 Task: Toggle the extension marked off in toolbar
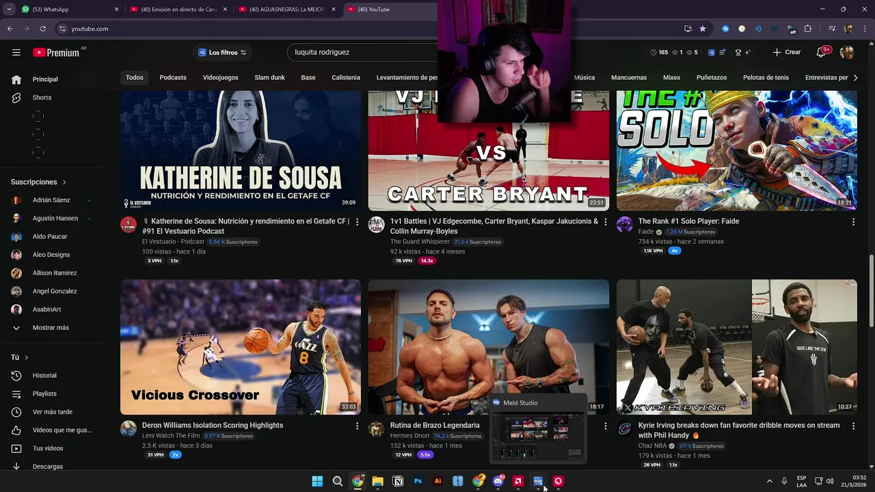pos(791,29)
